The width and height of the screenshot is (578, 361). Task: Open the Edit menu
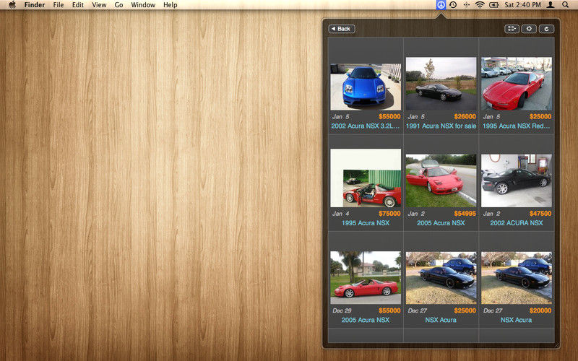(78, 5)
